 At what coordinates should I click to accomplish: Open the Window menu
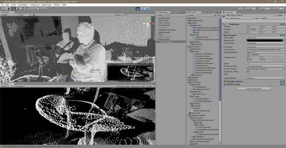[x=57, y=5]
